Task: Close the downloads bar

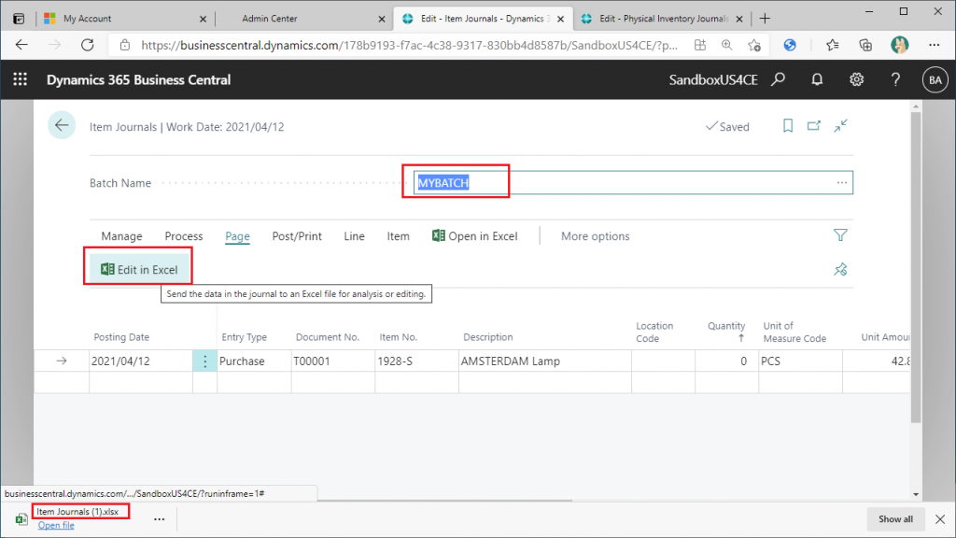Action: (940, 519)
